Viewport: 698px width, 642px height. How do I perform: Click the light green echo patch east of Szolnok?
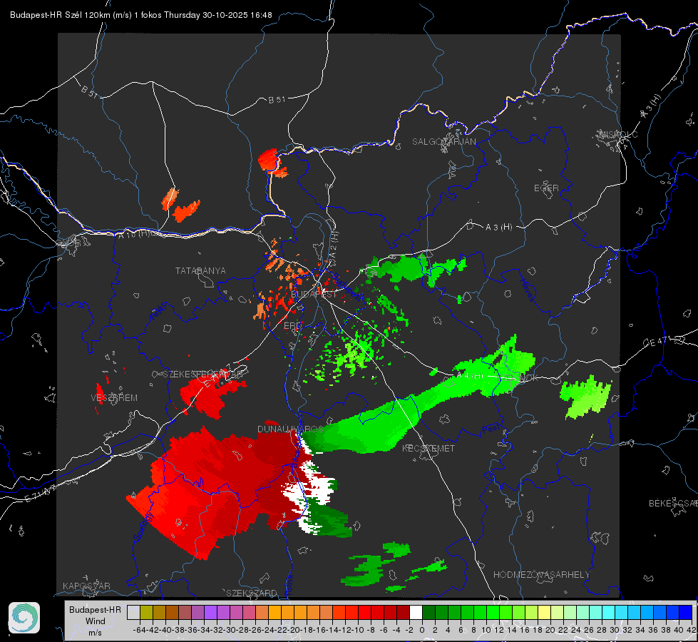click(585, 397)
